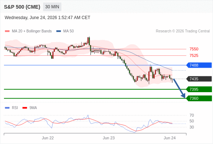
Task: Click the 30 MIN timeframe badge
Action: tap(52, 7)
